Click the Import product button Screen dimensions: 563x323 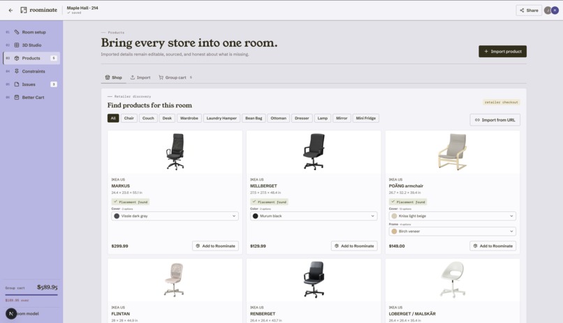[502, 51]
